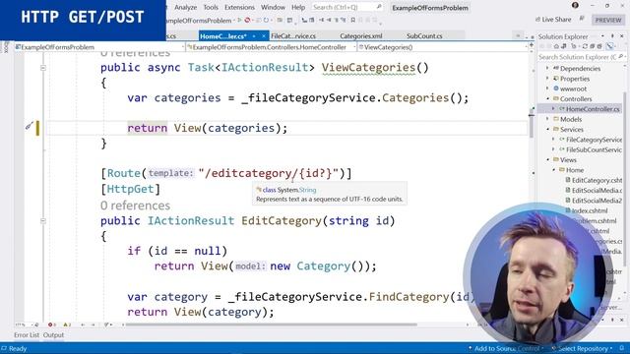630x354 pixels.
Task: Collapse the ViewCategories method outline
Action: [x=43, y=68]
